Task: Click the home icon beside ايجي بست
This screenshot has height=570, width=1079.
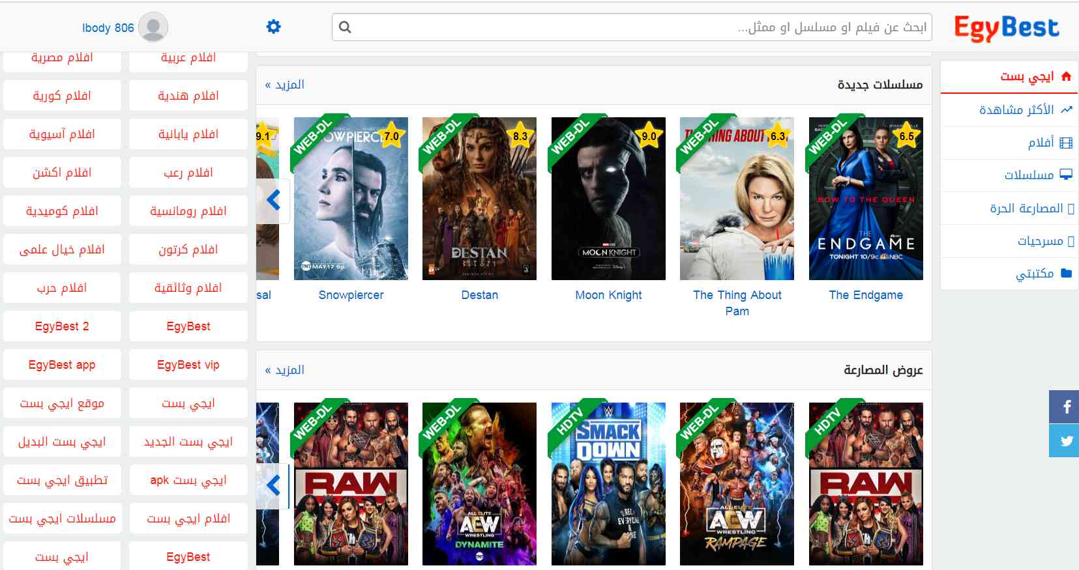Action: 1066,76
